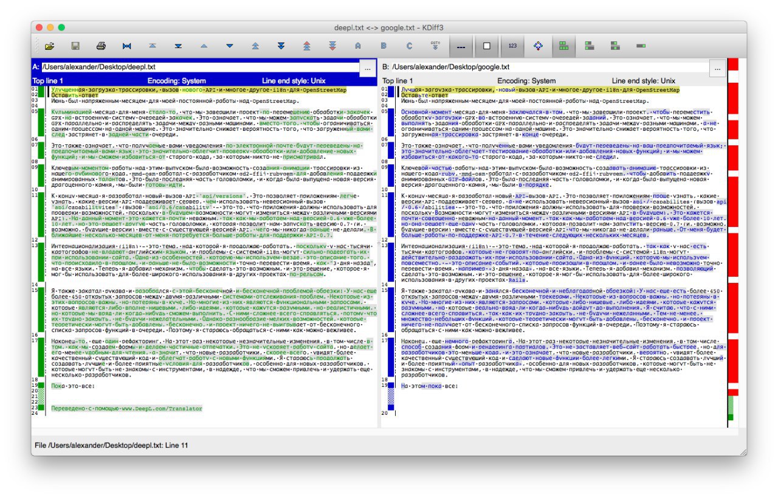Image resolution: width=778 pixels, height=497 pixels.
Task: Click 'Top line 1' label in pane A
Action: [47, 81]
